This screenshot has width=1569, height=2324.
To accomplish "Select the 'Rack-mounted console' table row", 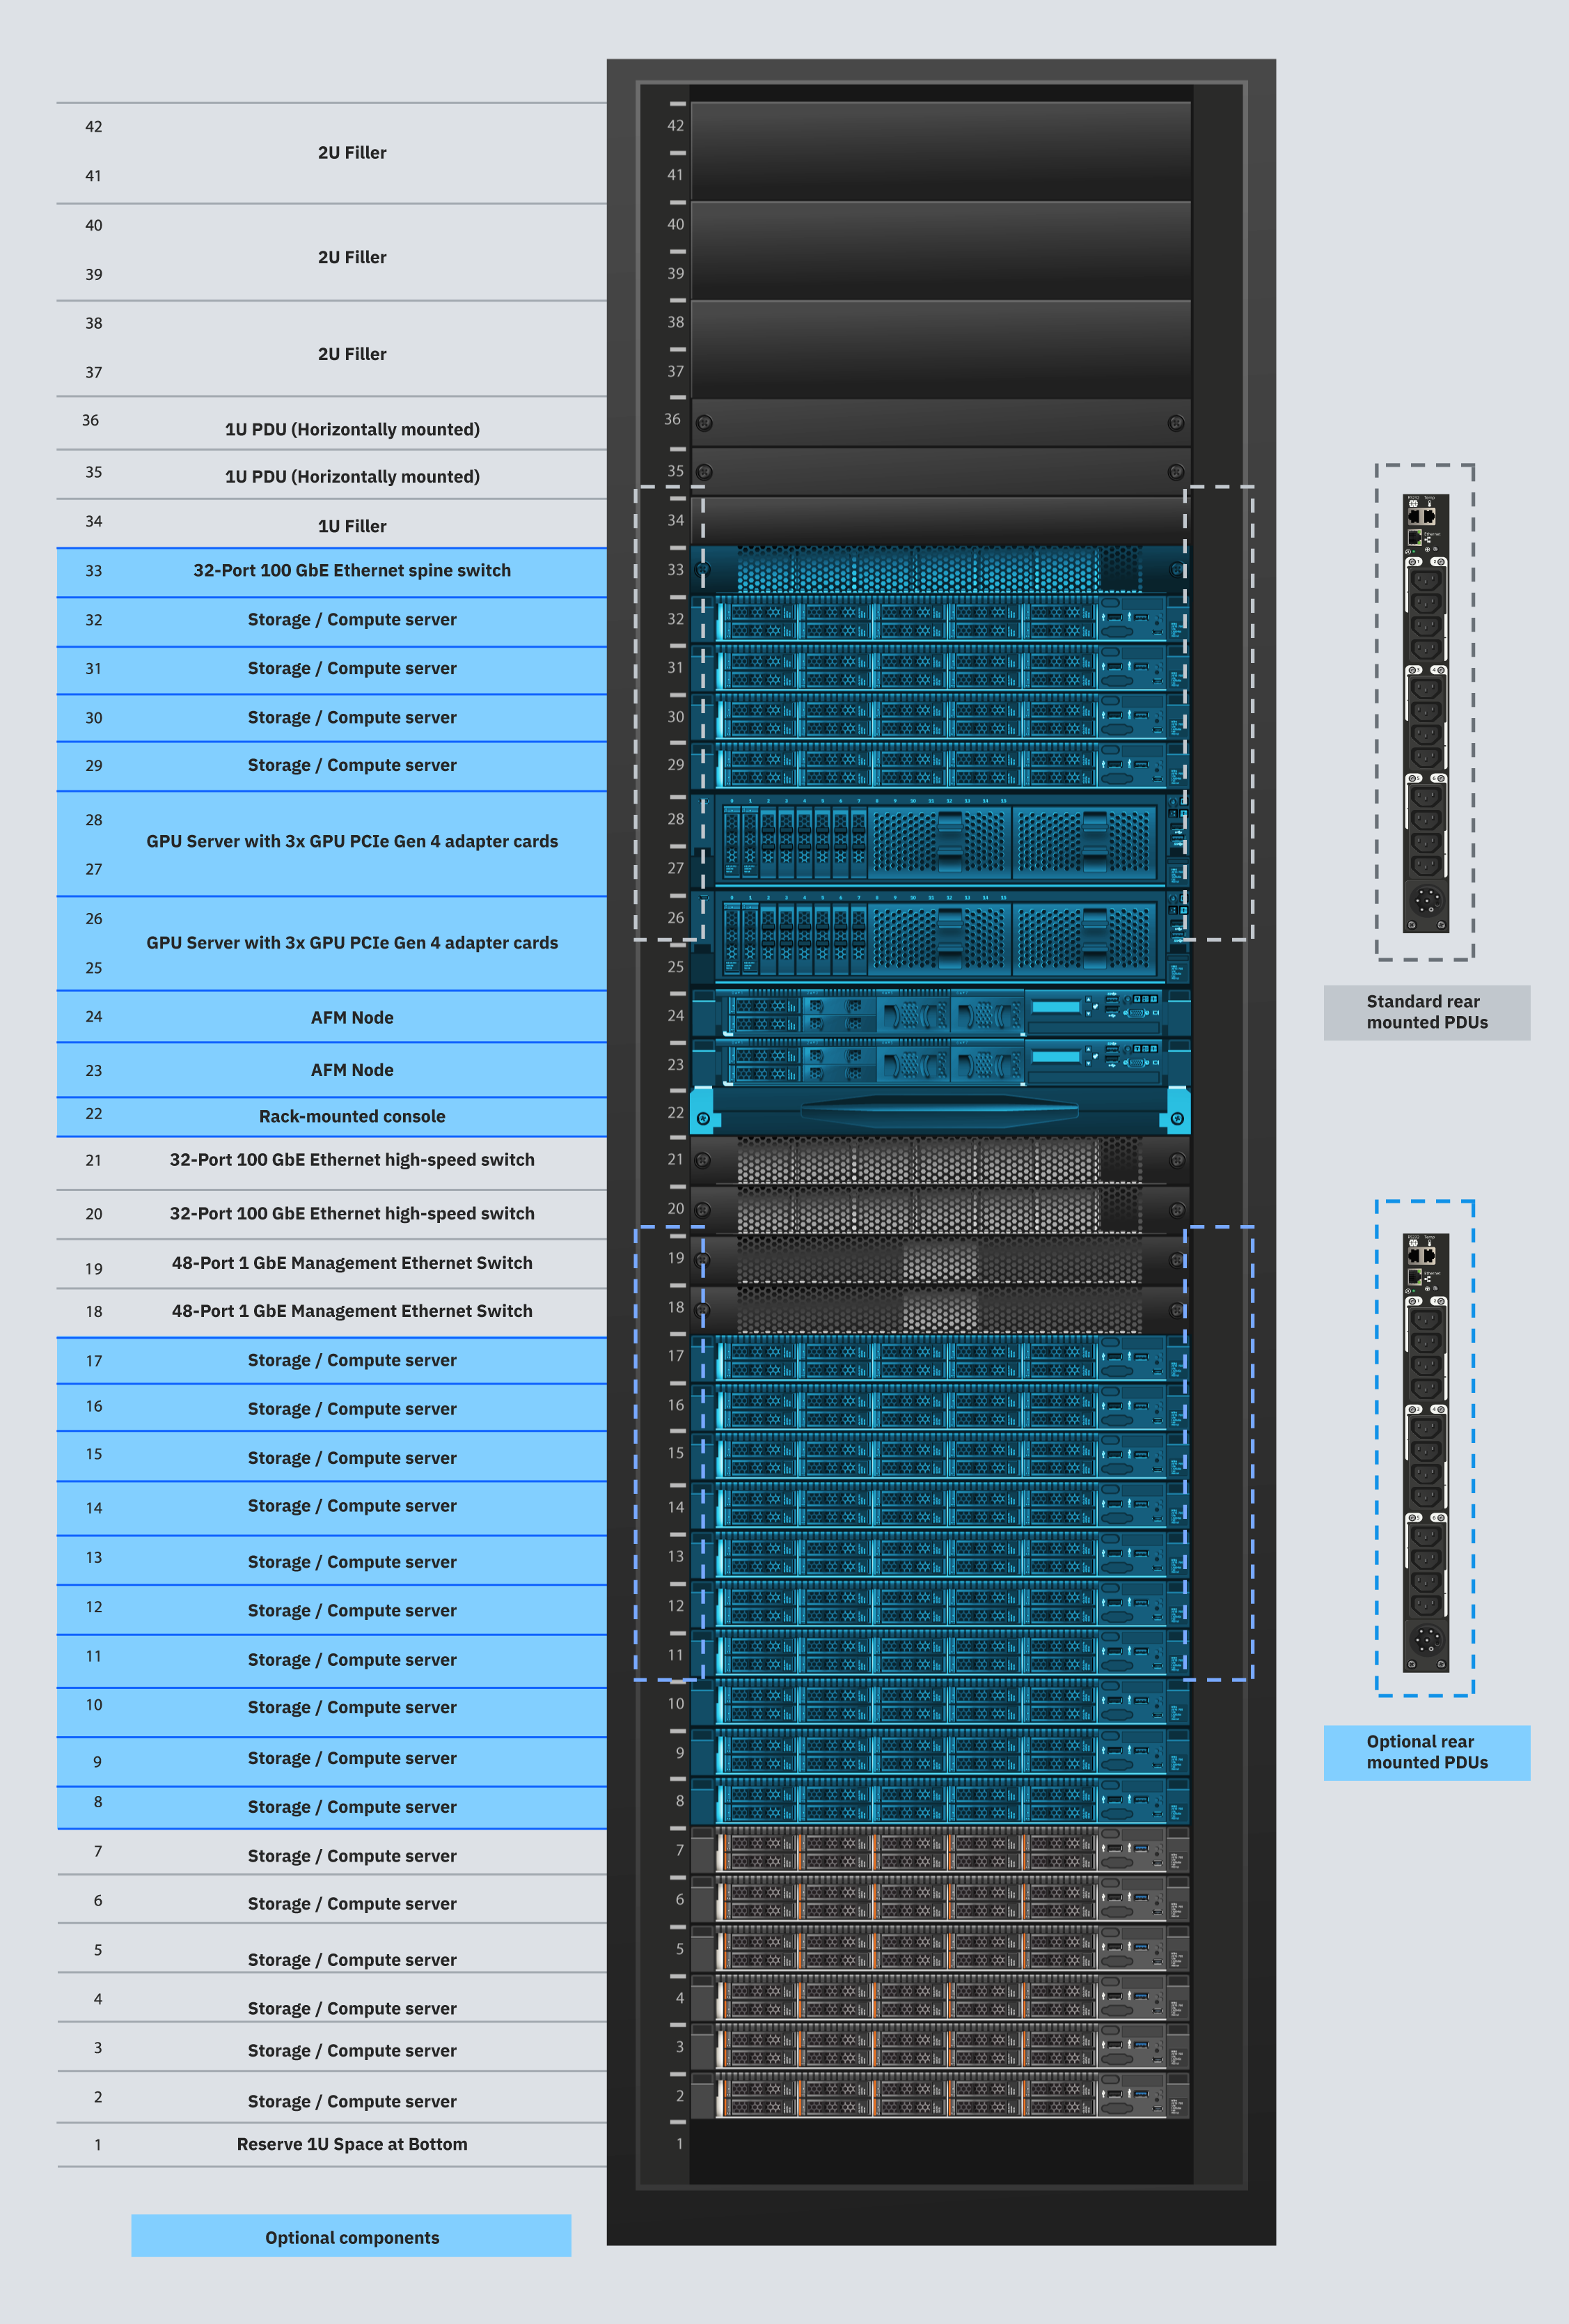I will pos(351,1116).
